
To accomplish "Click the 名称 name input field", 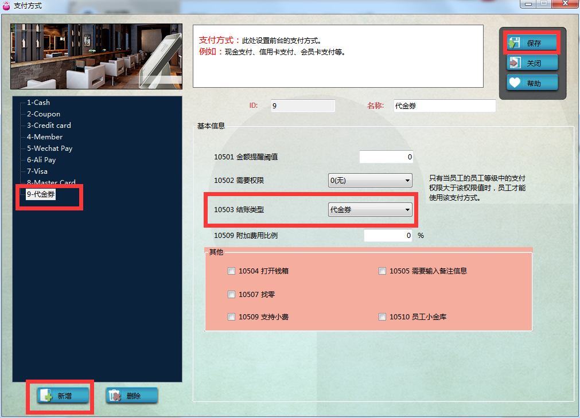I will click(x=445, y=106).
